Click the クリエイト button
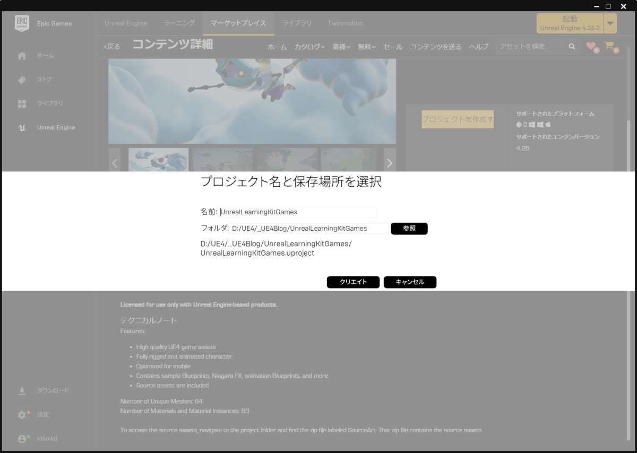The height and width of the screenshot is (453, 637). (x=353, y=282)
